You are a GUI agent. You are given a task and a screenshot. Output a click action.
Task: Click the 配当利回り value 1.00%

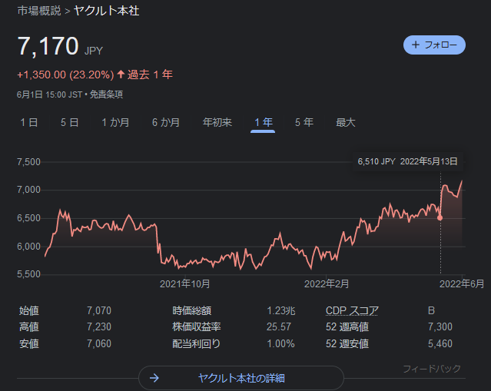click(x=280, y=343)
